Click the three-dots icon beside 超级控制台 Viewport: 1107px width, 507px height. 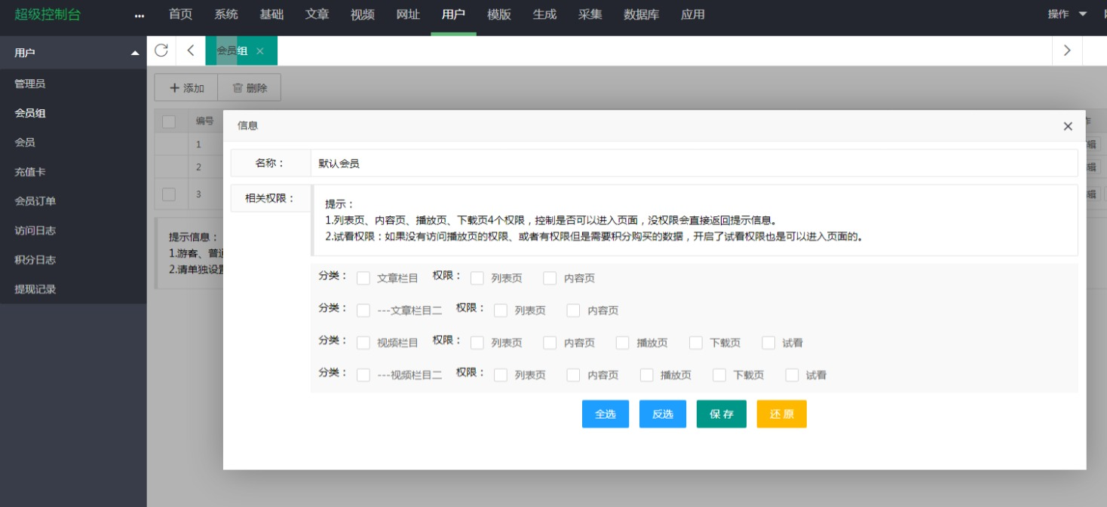pos(139,16)
